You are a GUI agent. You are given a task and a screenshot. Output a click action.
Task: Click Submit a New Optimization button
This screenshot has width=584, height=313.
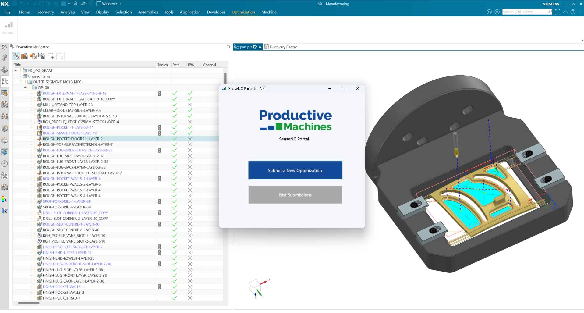295,170
